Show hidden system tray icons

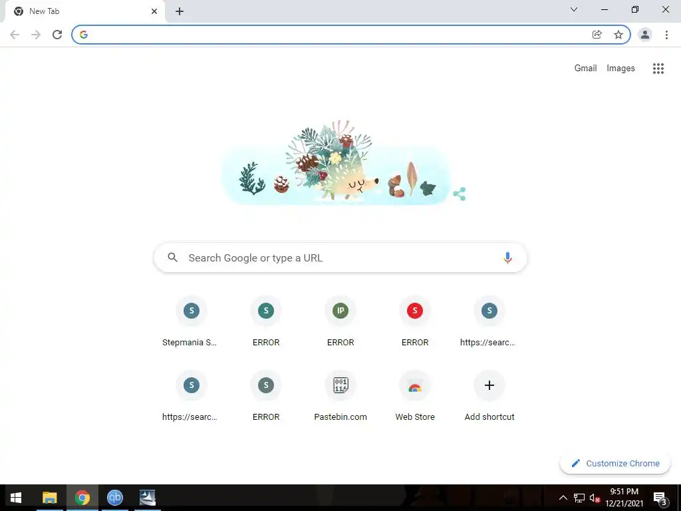tap(563, 498)
